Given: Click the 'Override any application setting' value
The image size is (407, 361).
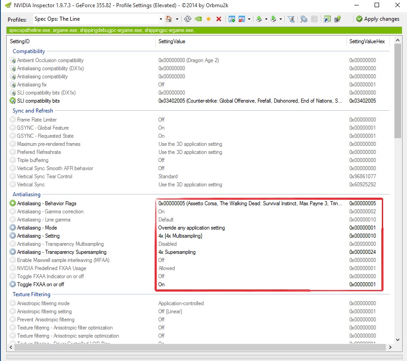Looking at the screenshot, I should pyautogui.click(x=191, y=228).
